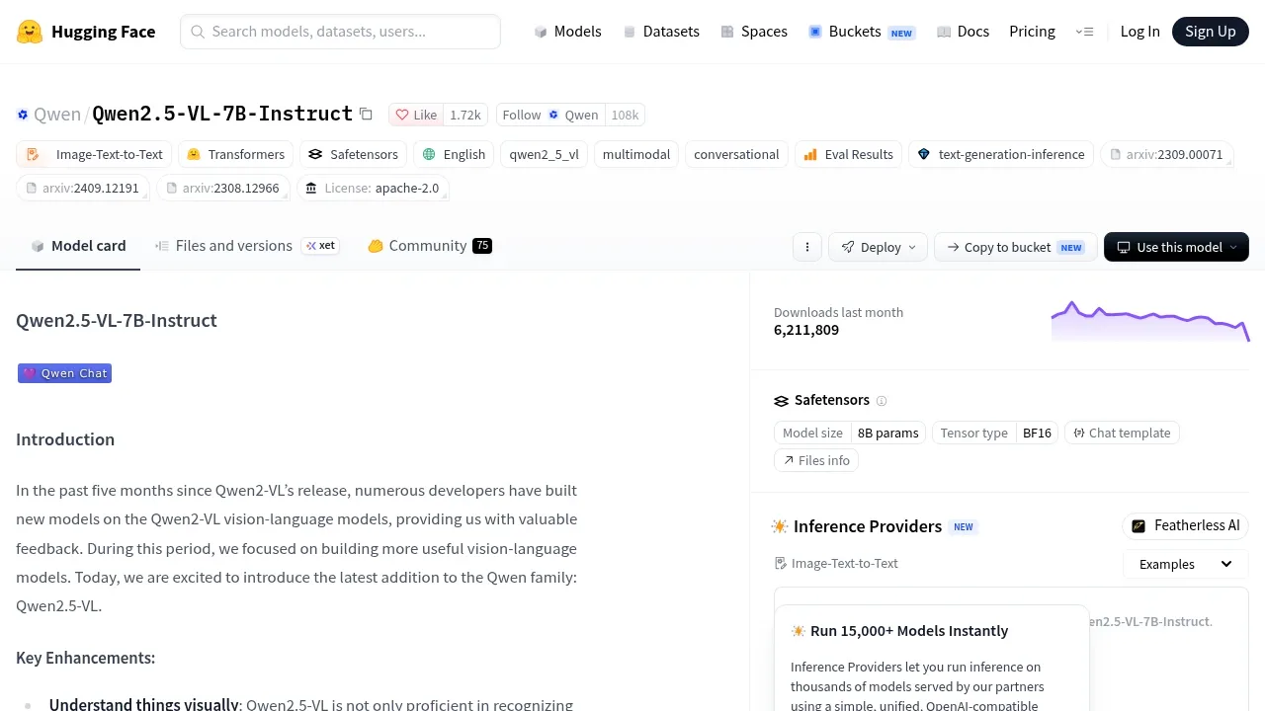Open the Image-Text-to-Text task tag

[95, 154]
